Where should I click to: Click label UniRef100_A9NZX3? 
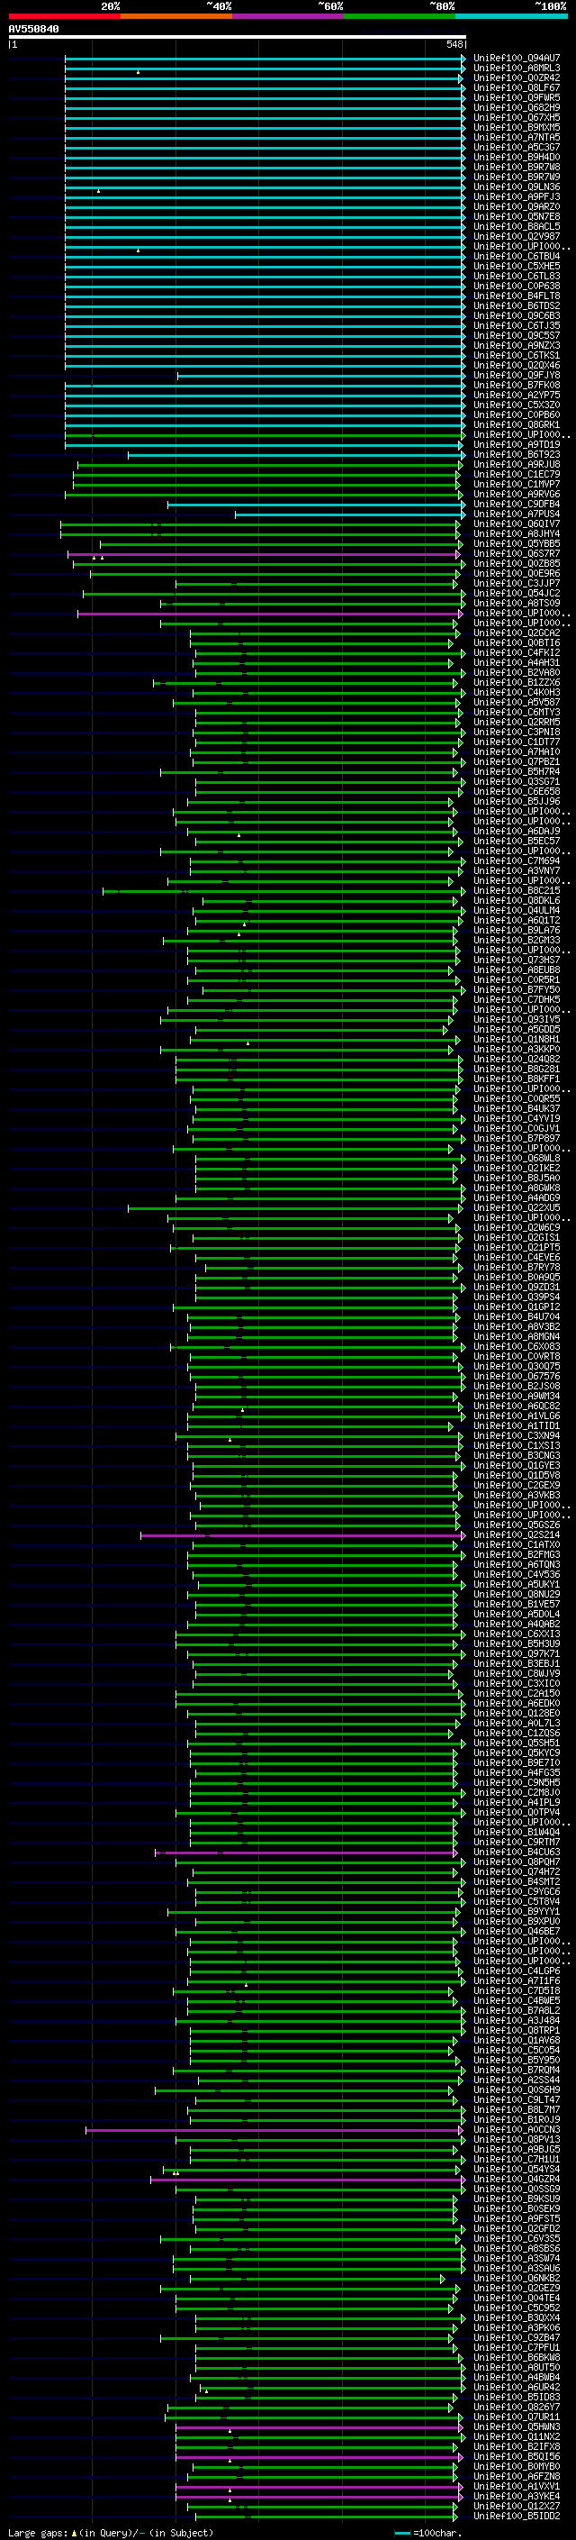[x=517, y=345]
